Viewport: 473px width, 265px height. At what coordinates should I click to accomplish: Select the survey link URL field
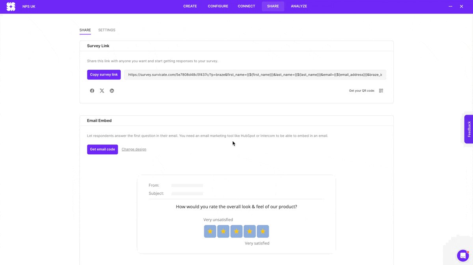coord(255,74)
